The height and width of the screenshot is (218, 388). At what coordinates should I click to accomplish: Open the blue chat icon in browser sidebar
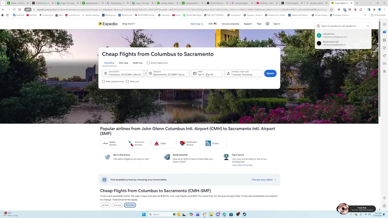point(384,32)
